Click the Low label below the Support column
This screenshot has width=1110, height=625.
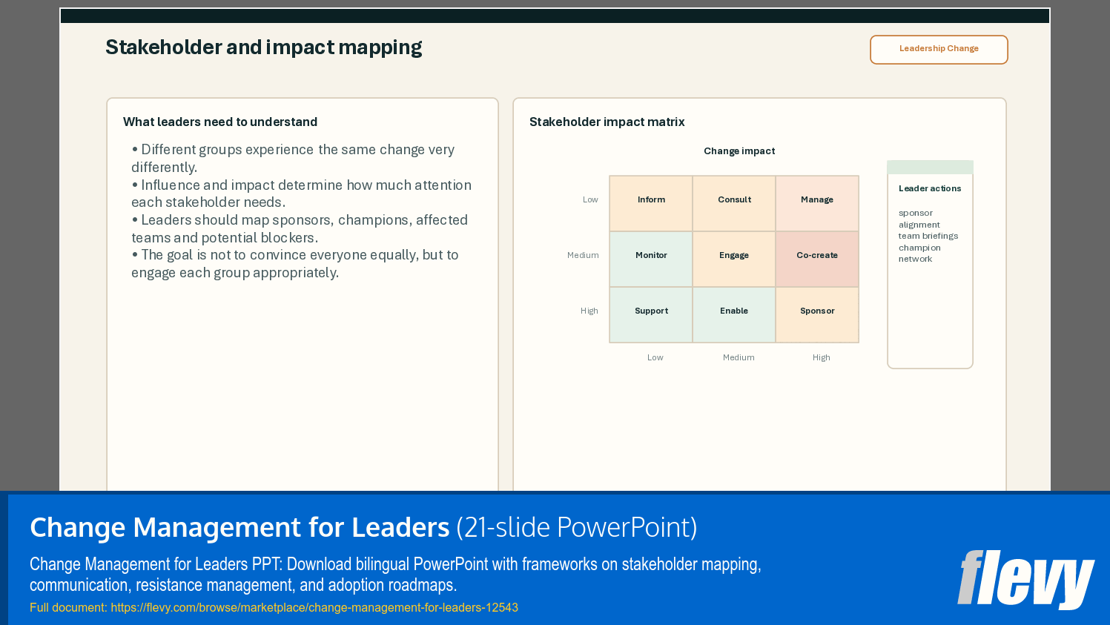click(x=655, y=357)
